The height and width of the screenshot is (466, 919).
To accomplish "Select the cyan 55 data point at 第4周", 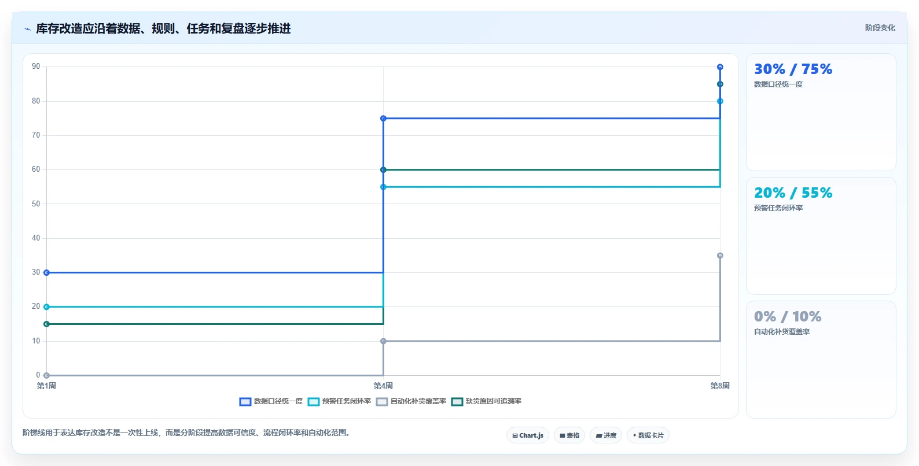I will click(x=383, y=187).
